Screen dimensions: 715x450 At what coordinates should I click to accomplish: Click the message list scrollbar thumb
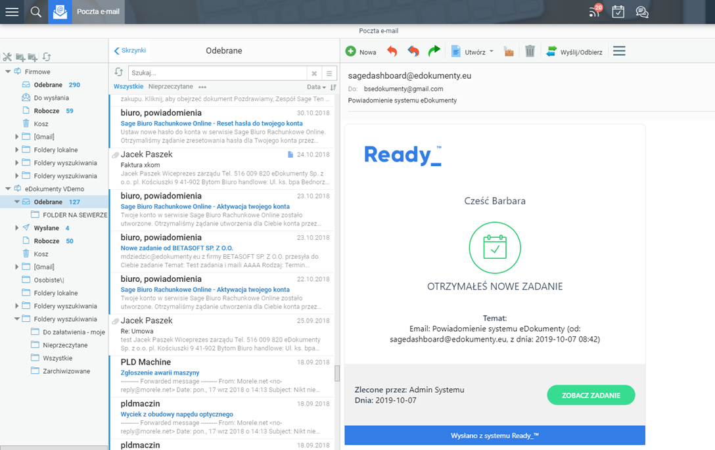337,373
